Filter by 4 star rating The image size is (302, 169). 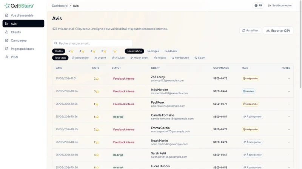82,51
